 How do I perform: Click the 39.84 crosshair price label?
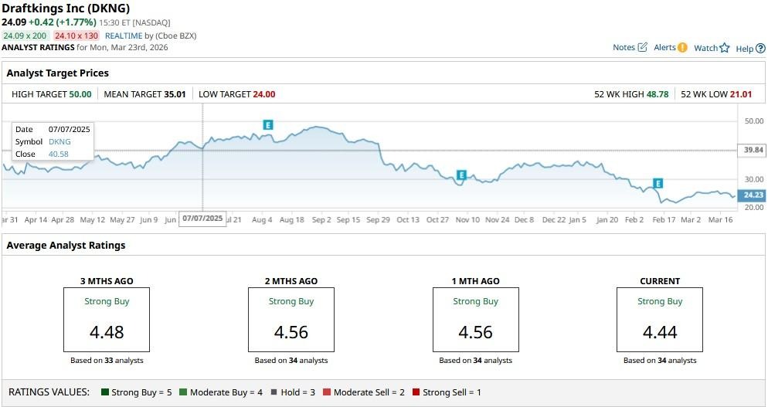(753, 150)
